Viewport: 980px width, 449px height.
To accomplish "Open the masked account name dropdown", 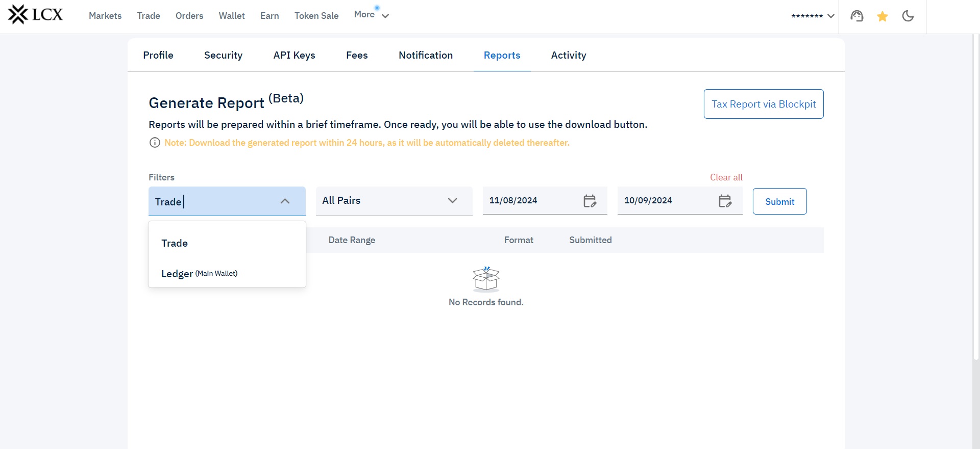I will coord(813,16).
